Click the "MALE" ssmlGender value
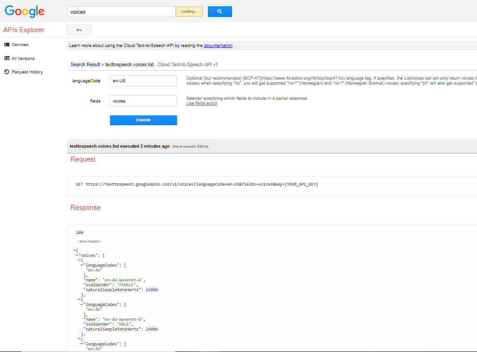This screenshot has width=477, height=352. click(x=124, y=324)
